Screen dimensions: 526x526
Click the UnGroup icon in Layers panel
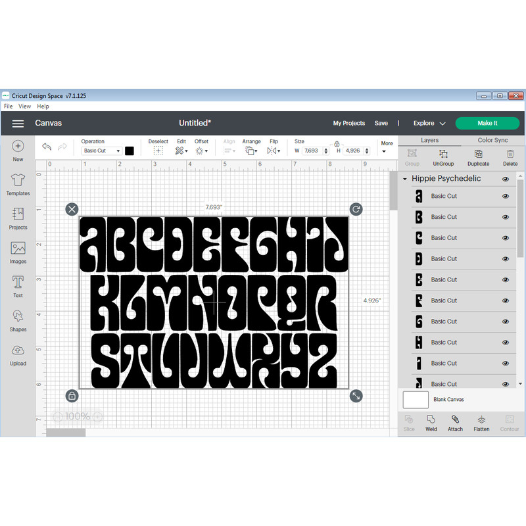[x=442, y=158]
